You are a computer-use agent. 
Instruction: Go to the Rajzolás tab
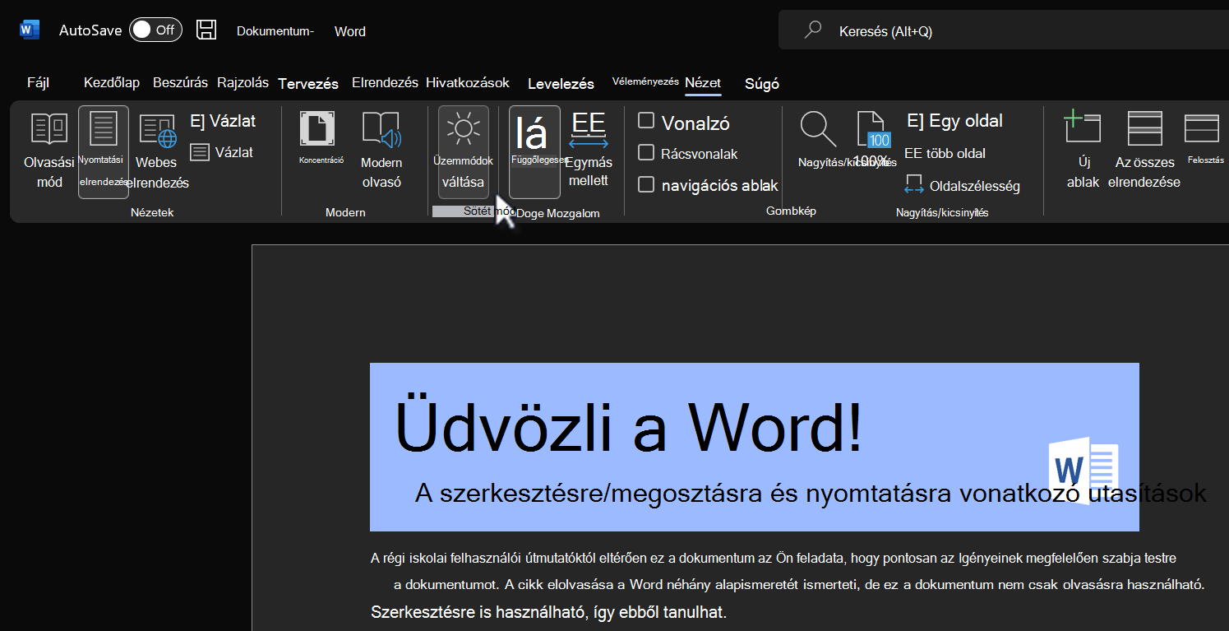click(243, 83)
